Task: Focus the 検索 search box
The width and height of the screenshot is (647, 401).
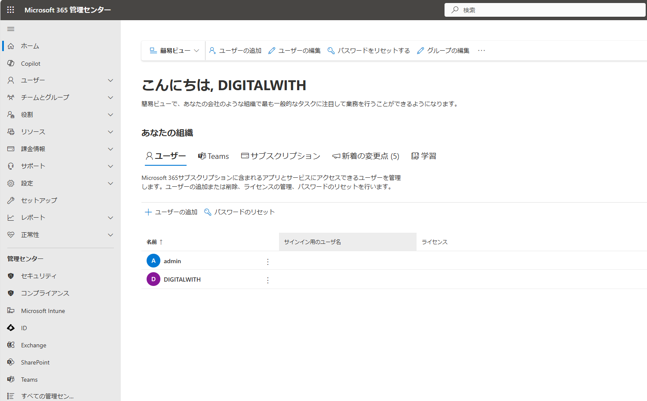Action: tap(545, 10)
